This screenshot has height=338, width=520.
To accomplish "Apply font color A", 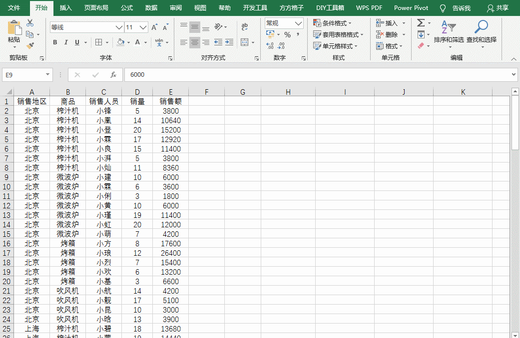I will [x=137, y=42].
